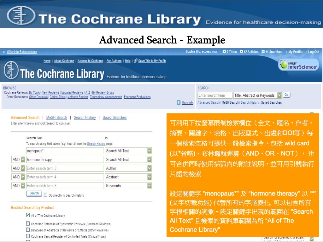The height and width of the screenshot is (242, 323).
Task: Click the More Info question mark icon
Action: pyautogui.click(x=179, y=102)
